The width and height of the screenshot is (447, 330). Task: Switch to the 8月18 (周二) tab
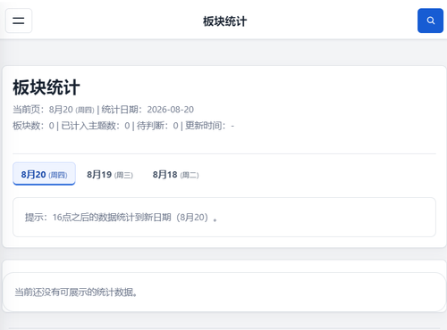coord(175,175)
